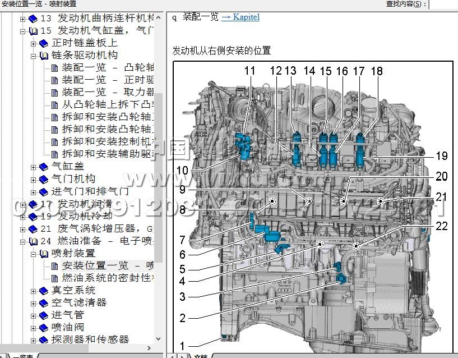Open the → Kapitel hyperlink

pyautogui.click(x=240, y=17)
